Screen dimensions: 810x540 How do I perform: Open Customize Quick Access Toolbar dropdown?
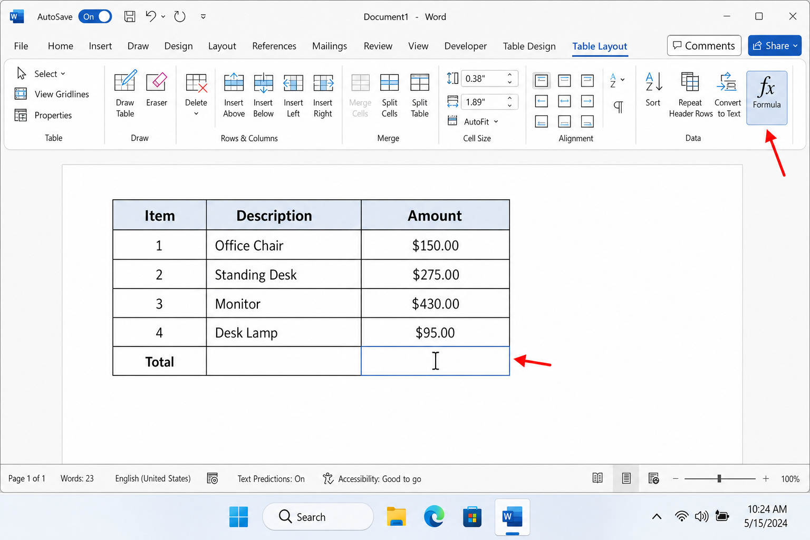[x=203, y=16]
